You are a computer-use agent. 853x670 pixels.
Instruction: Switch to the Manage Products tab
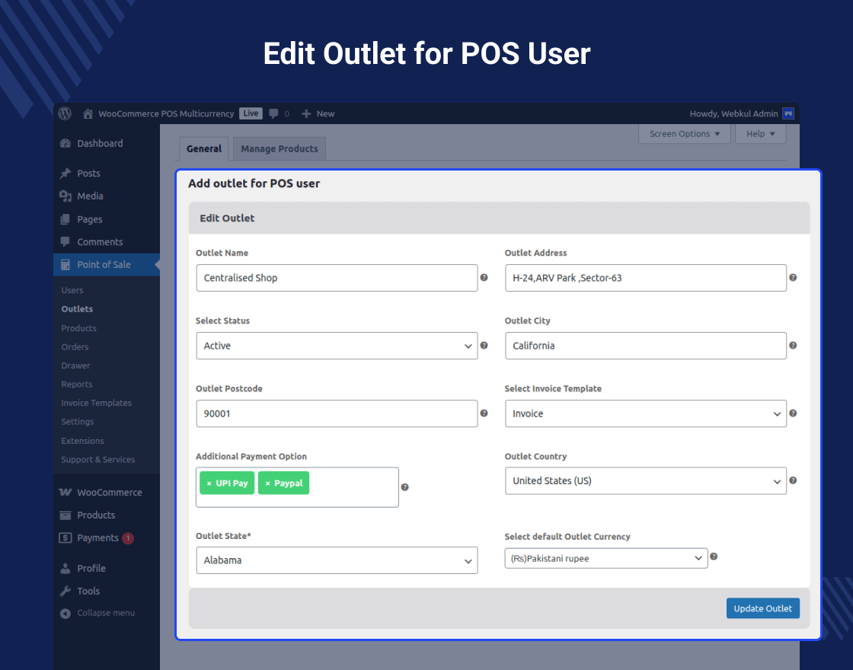click(x=279, y=148)
